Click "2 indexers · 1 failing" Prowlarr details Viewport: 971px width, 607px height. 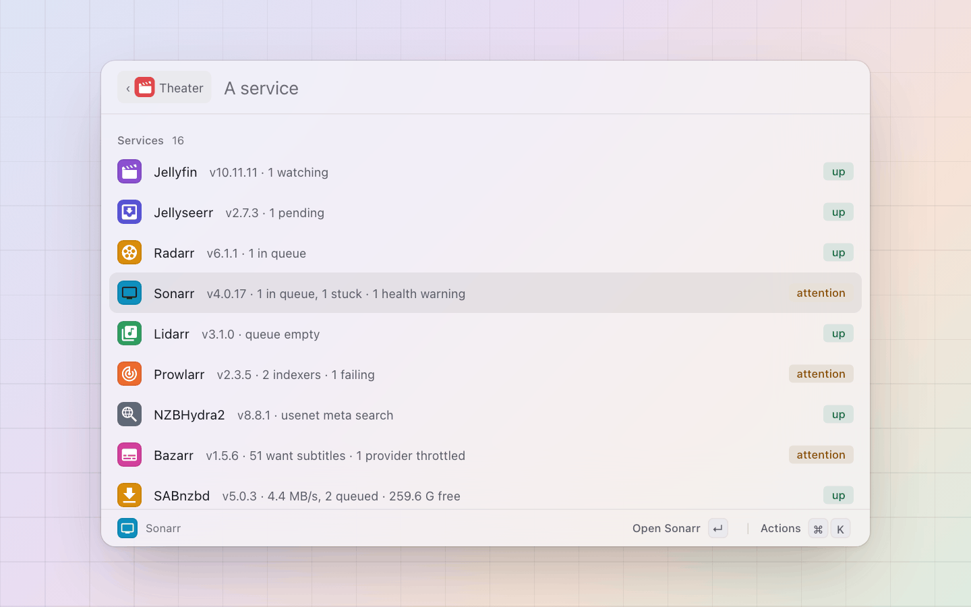(318, 375)
